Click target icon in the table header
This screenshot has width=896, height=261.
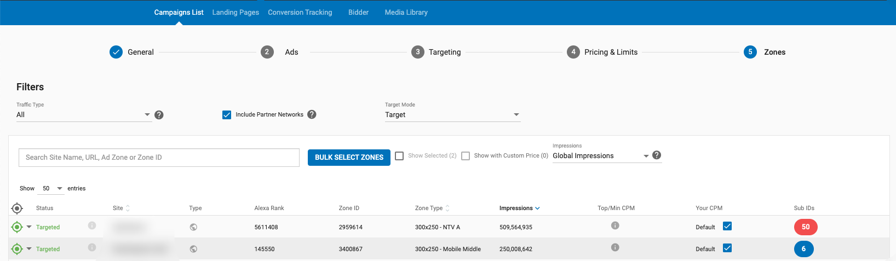click(x=17, y=208)
